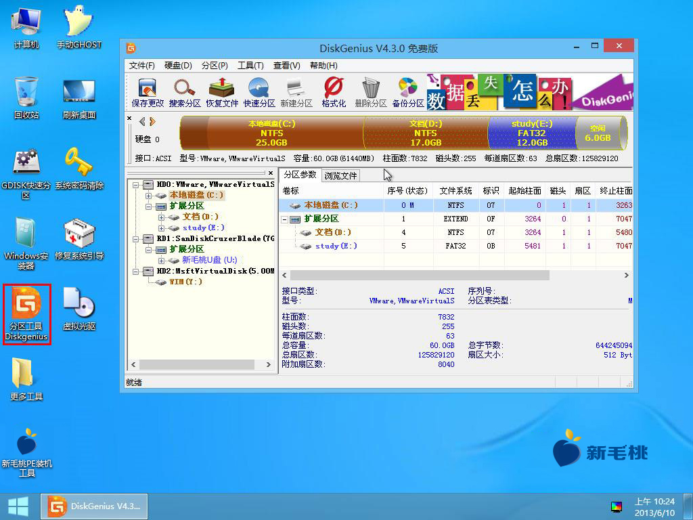Click the New Partition (新建分区) toolbar icon

(296, 93)
